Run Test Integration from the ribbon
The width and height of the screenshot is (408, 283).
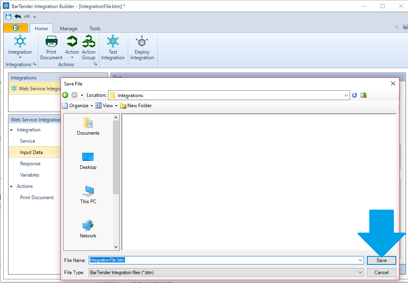click(x=113, y=48)
